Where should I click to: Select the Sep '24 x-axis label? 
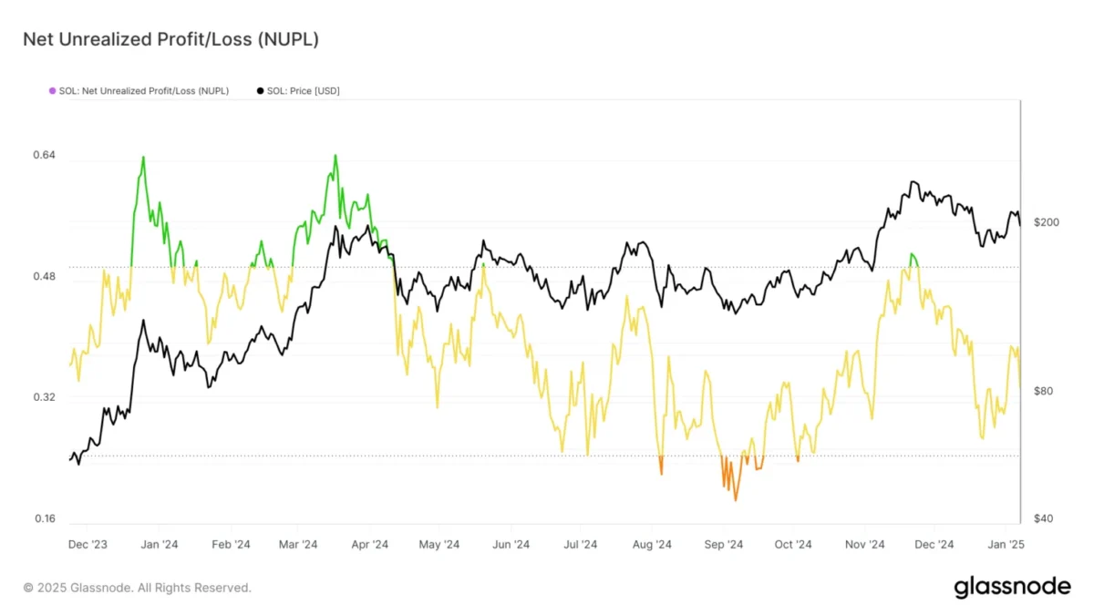[723, 545]
